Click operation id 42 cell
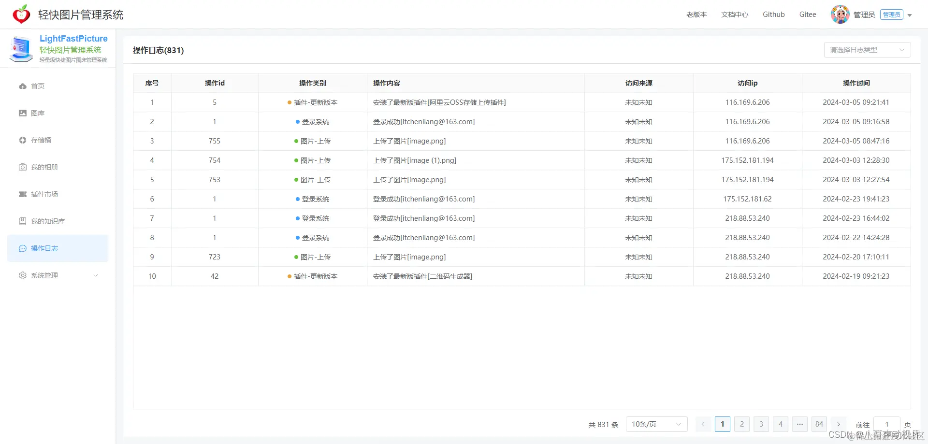Screen dimensions: 928x444 point(215,276)
